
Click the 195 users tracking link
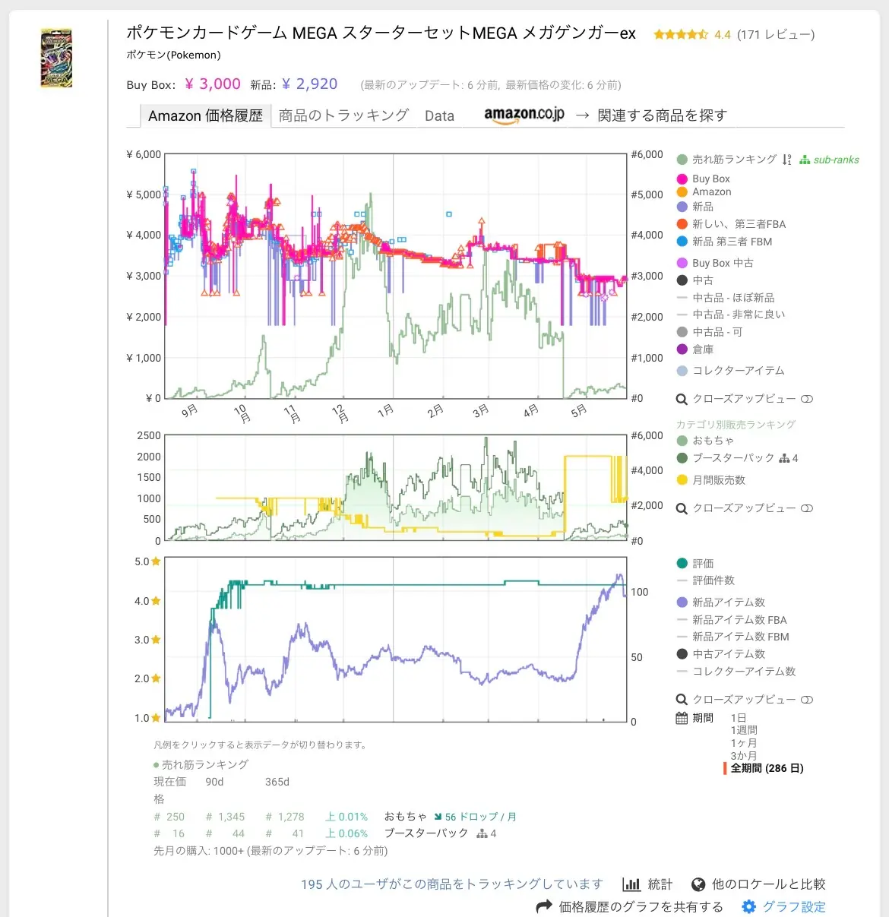click(x=452, y=884)
